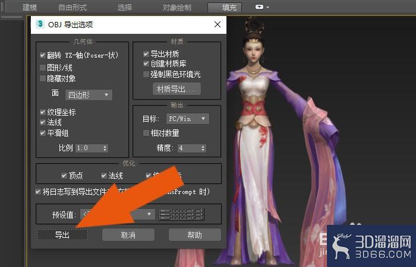Toggle the 将日志写到导出文件 checkbox
This screenshot has height=267, width=416.
coord(38,192)
